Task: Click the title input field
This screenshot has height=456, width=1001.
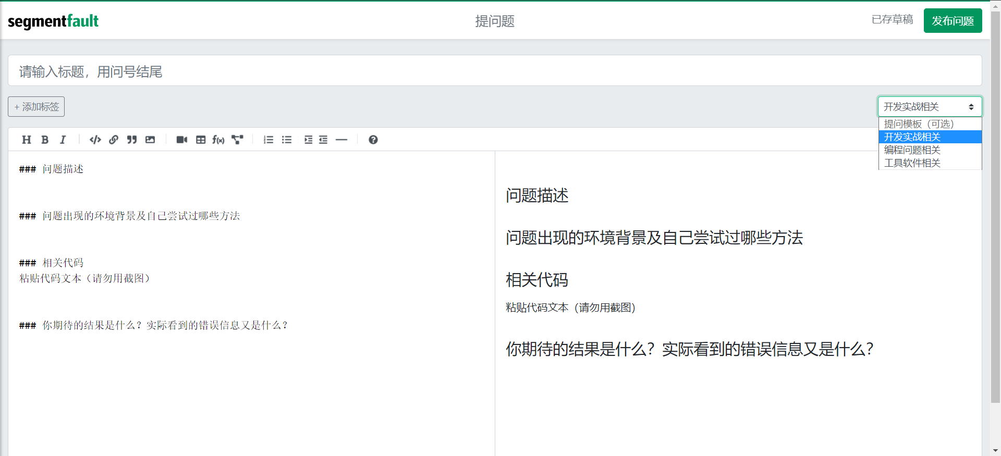Action: click(x=495, y=71)
